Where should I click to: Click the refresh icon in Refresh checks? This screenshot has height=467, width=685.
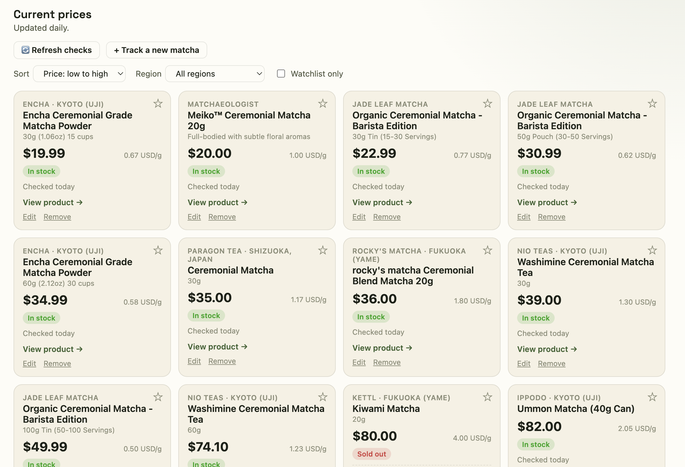[x=26, y=50]
